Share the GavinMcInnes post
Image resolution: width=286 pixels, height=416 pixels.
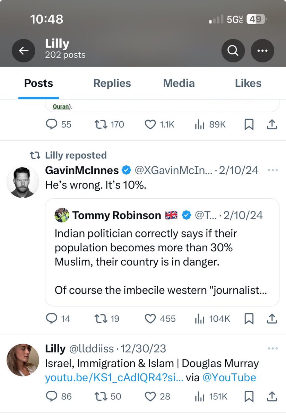coord(272,319)
